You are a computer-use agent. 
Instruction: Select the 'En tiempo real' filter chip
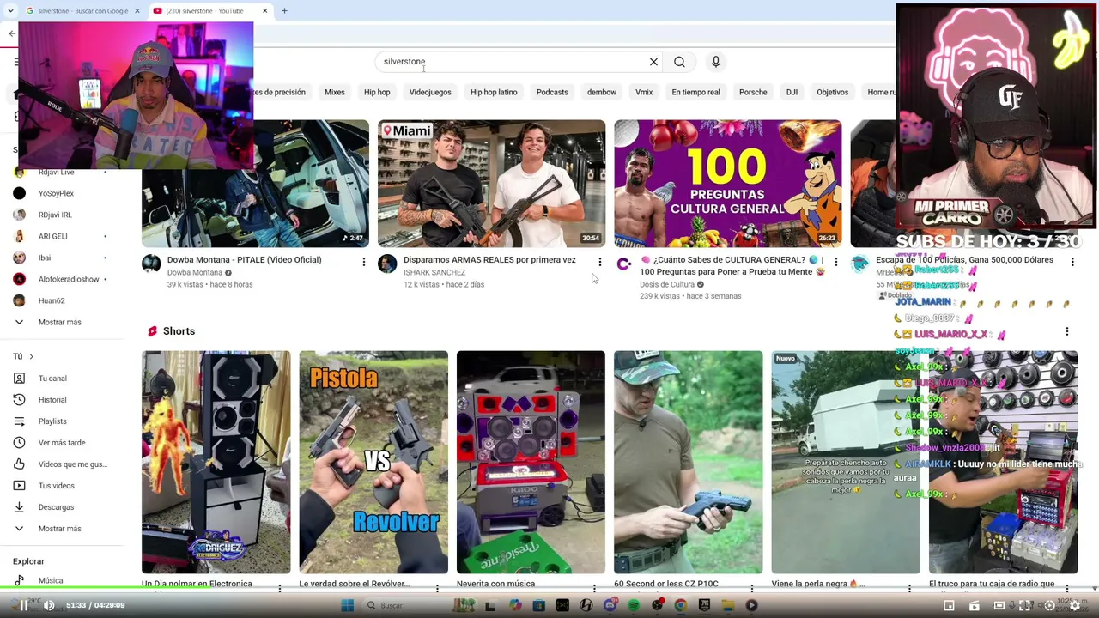(695, 92)
